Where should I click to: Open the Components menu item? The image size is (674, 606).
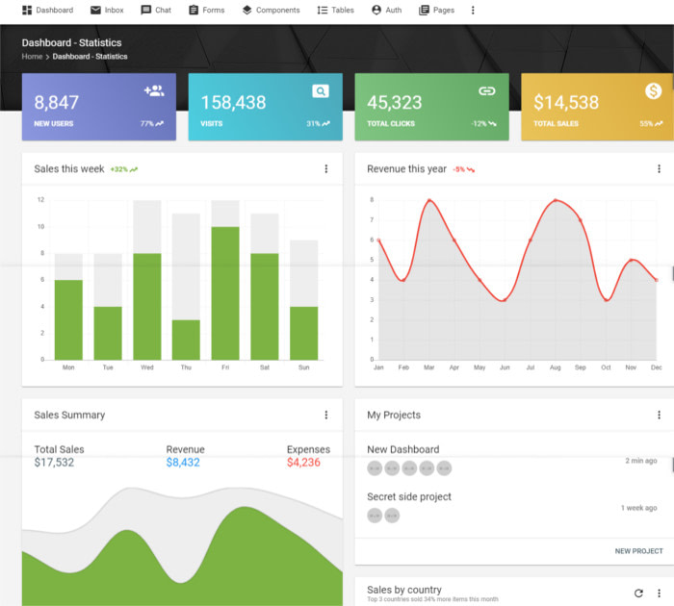click(271, 10)
